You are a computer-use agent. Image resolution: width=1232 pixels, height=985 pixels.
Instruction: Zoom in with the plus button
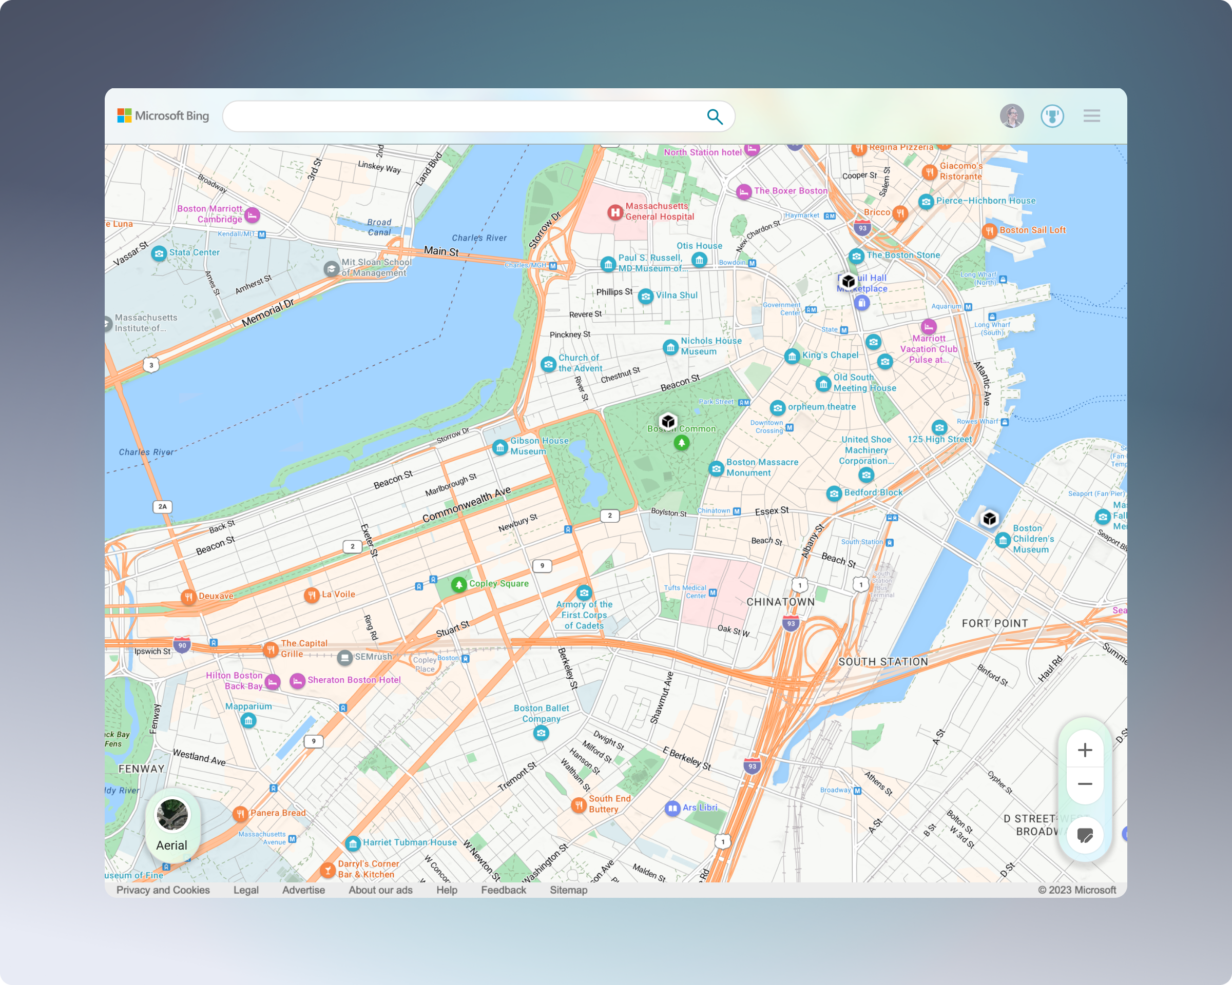(1085, 750)
